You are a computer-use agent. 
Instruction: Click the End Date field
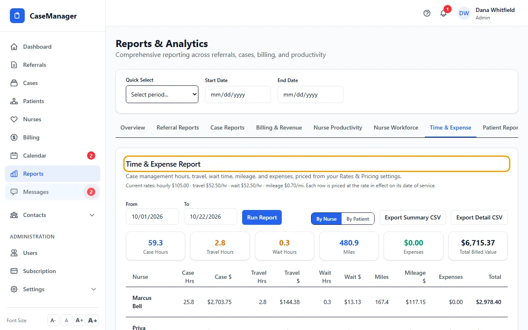tap(311, 94)
